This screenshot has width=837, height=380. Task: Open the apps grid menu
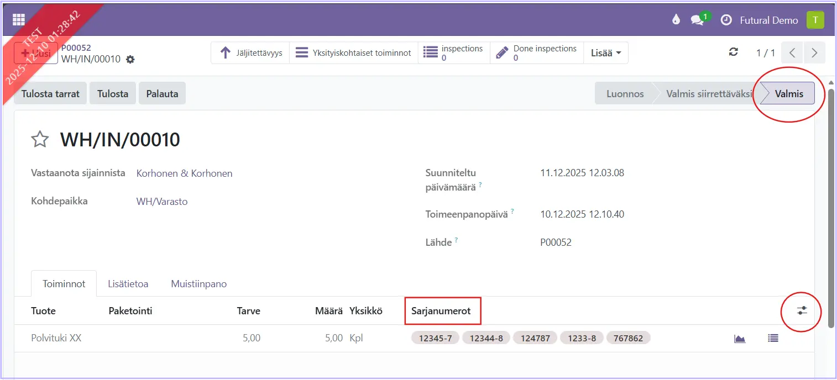click(19, 20)
